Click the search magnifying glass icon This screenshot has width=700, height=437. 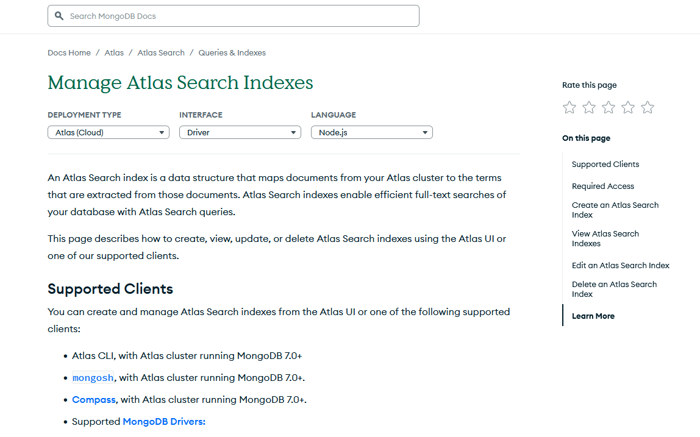tap(59, 15)
